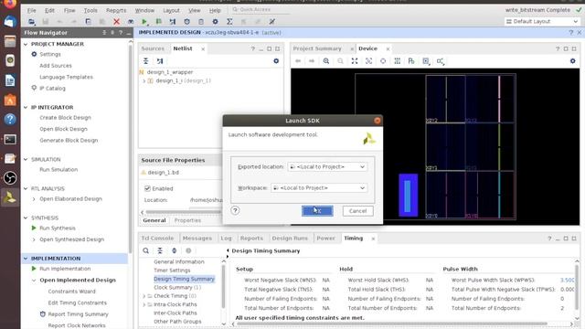Click the Netlist panel gear settings icon

(276, 61)
